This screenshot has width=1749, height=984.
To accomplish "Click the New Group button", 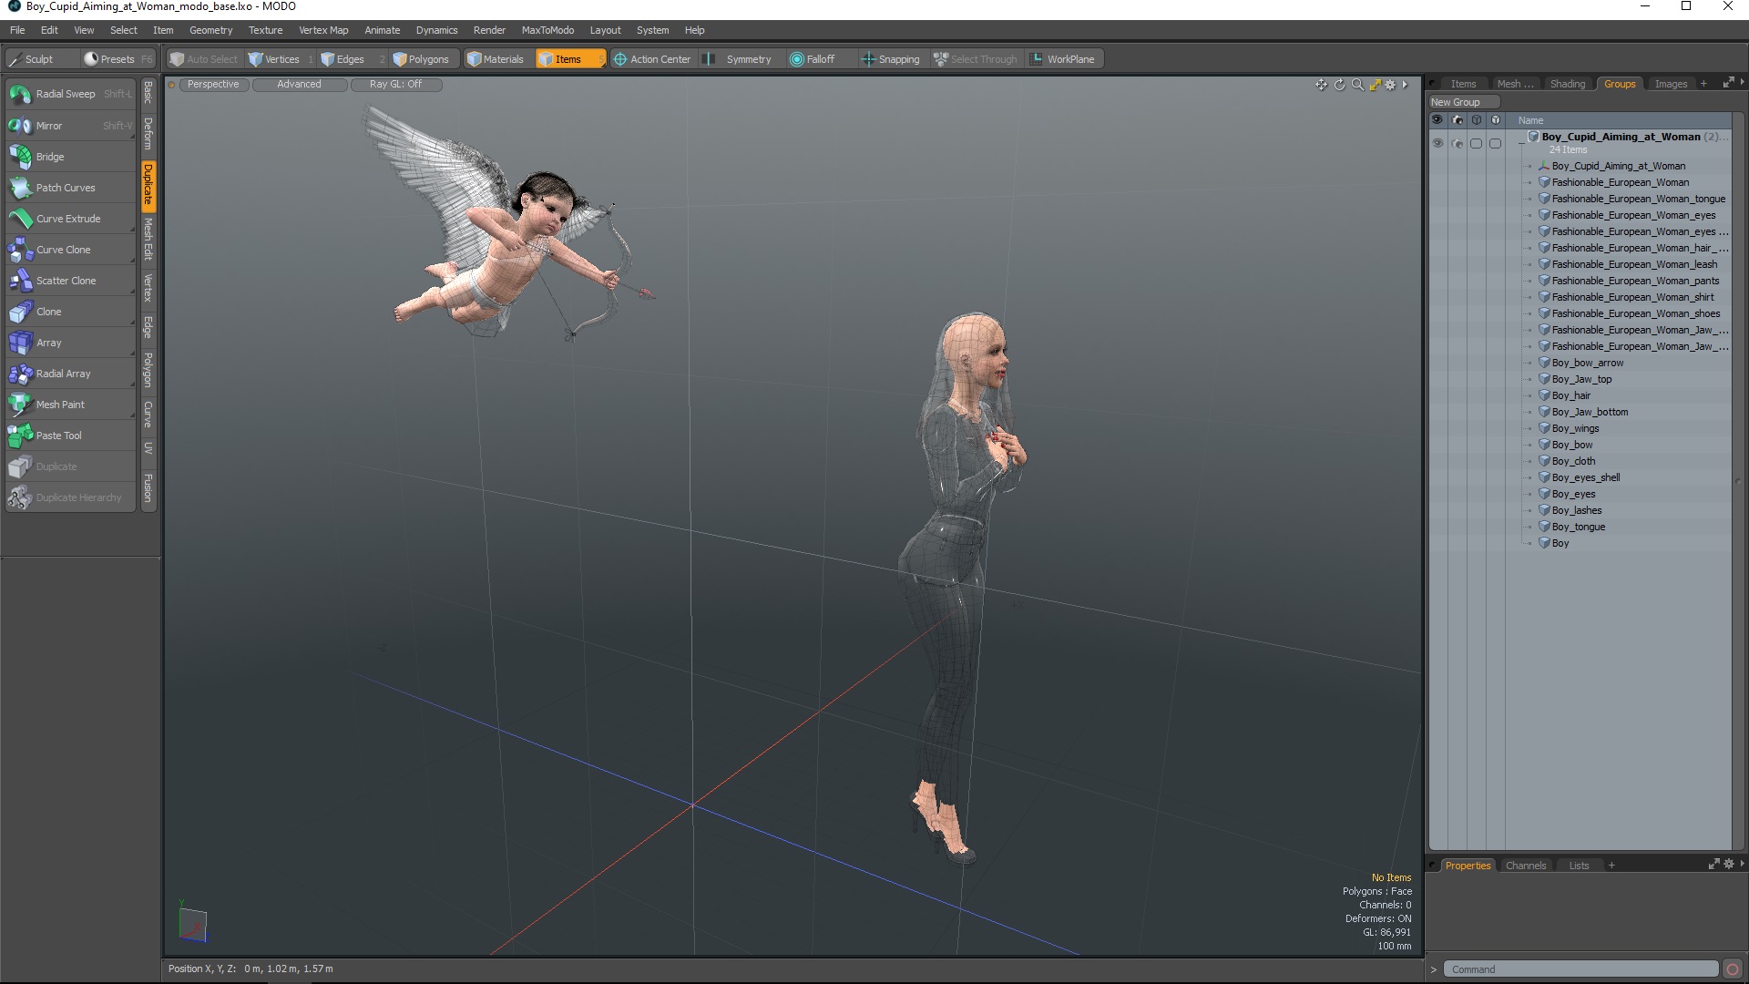I will tap(1464, 102).
